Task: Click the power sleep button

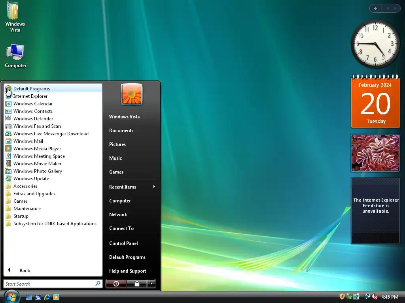Action: [x=116, y=284]
